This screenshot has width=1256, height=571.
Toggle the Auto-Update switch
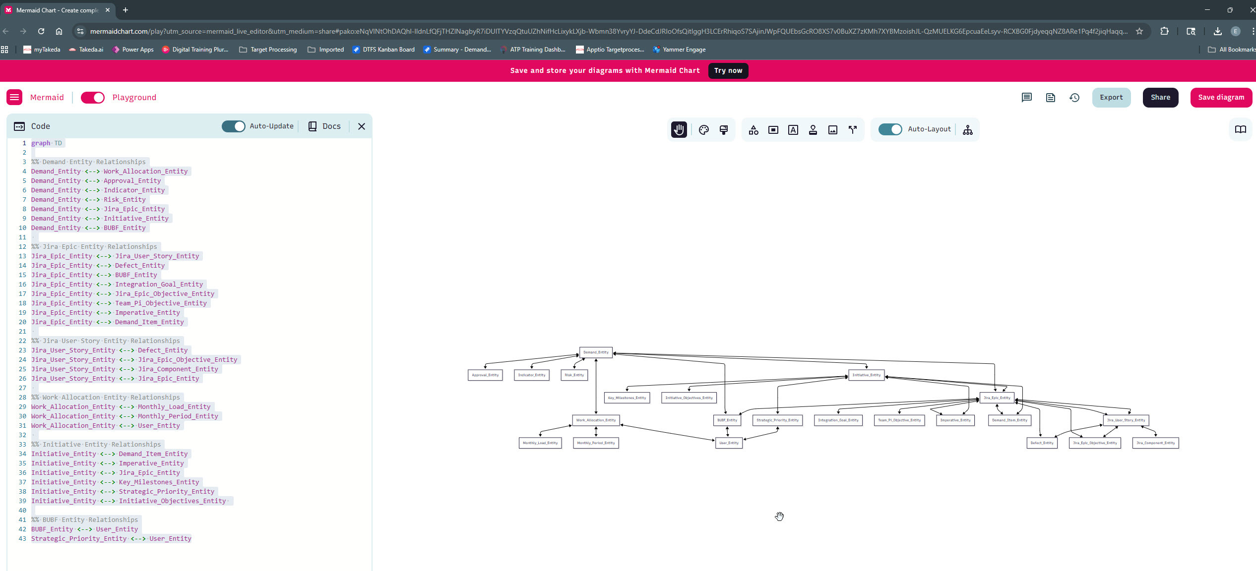[233, 126]
